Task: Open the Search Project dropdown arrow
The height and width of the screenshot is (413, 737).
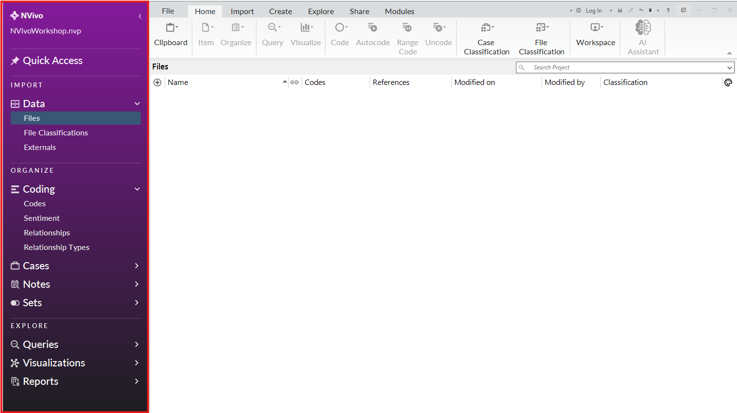Action: tap(730, 67)
